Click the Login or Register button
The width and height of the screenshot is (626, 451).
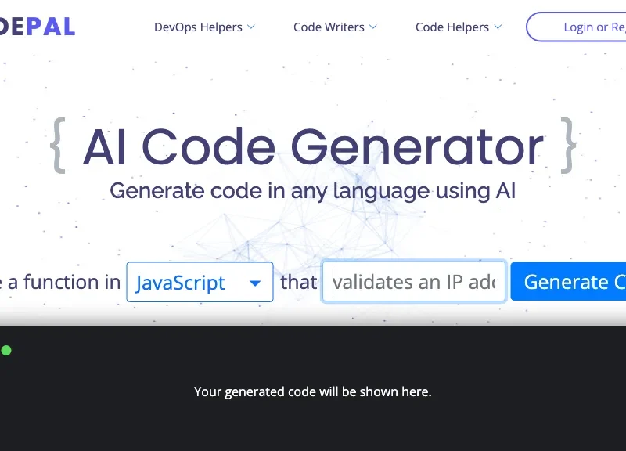[576, 27]
